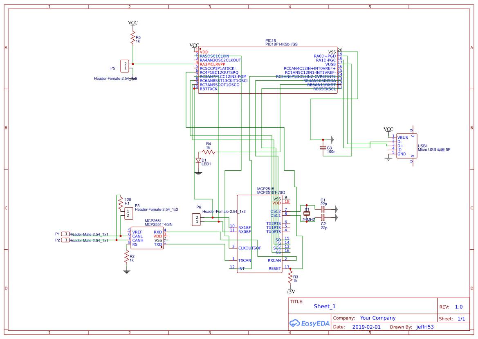Select the LED1 diode symbol
Screen dimensions: 478x339
(198, 160)
